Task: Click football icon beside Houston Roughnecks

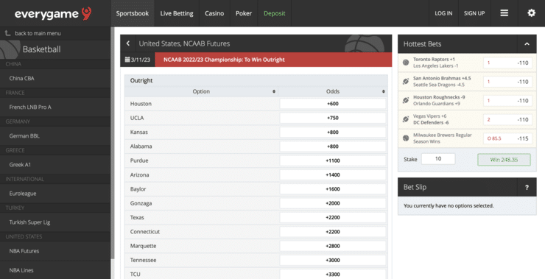Action: 406,100
